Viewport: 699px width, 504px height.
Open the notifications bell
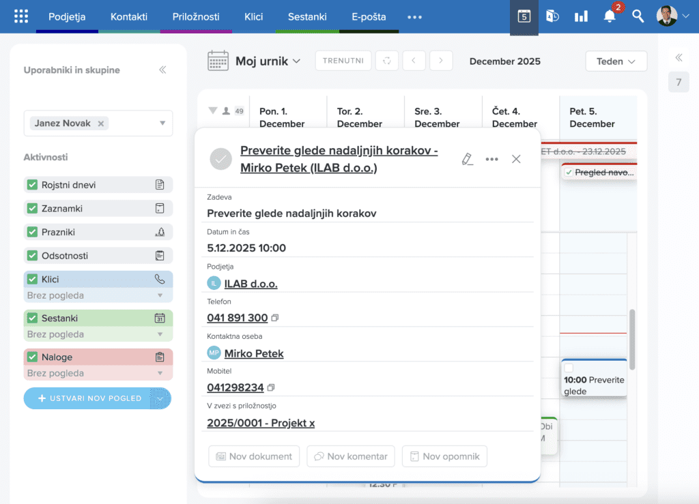[x=610, y=16]
